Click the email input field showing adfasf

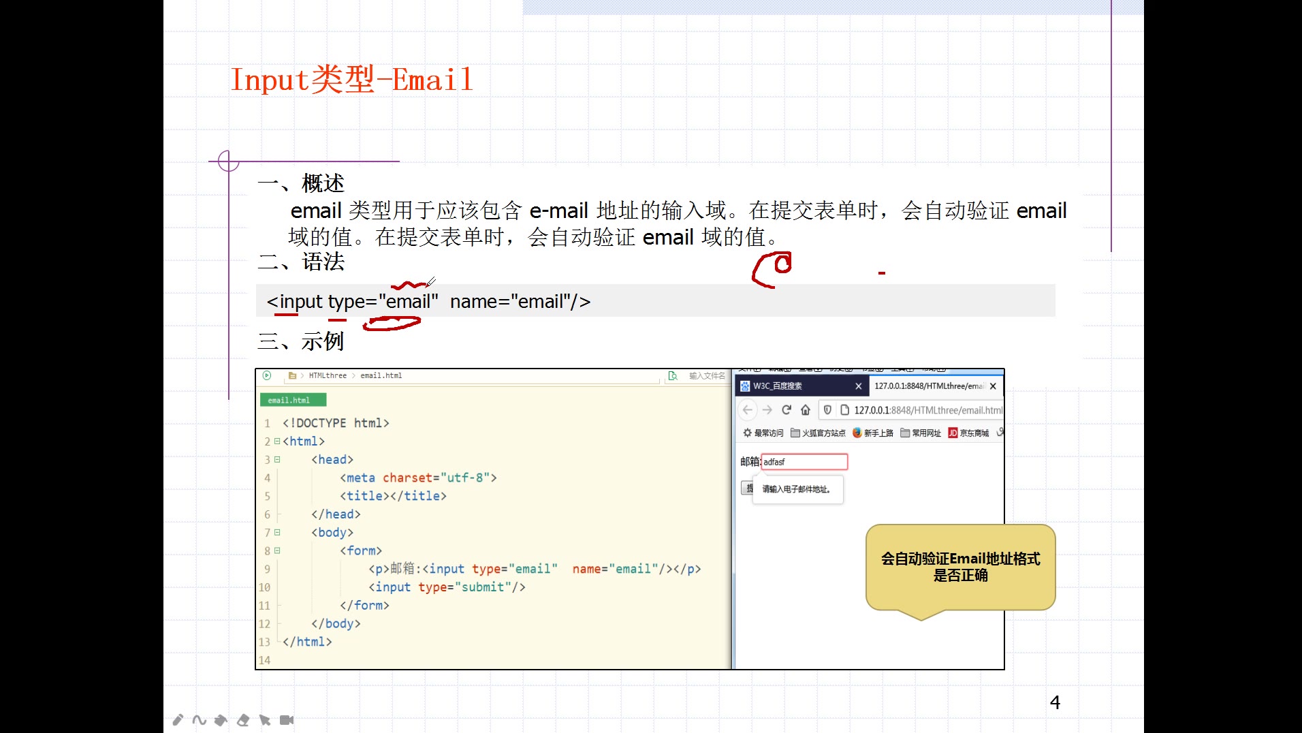coord(804,462)
